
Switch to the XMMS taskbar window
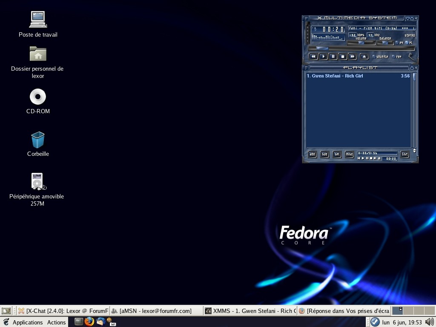coord(250,311)
